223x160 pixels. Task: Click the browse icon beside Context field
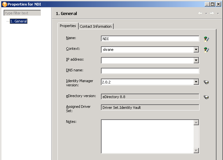[206, 50]
